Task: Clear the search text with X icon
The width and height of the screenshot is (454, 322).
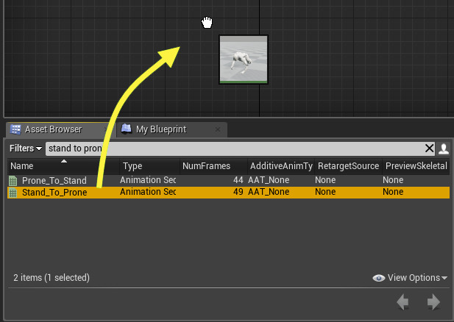Action: pyautogui.click(x=430, y=149)
